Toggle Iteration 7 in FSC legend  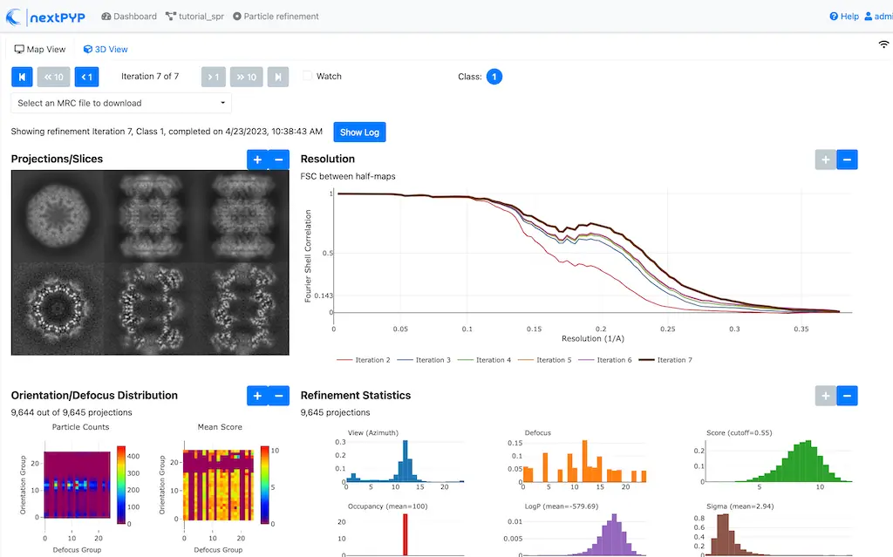666,360
